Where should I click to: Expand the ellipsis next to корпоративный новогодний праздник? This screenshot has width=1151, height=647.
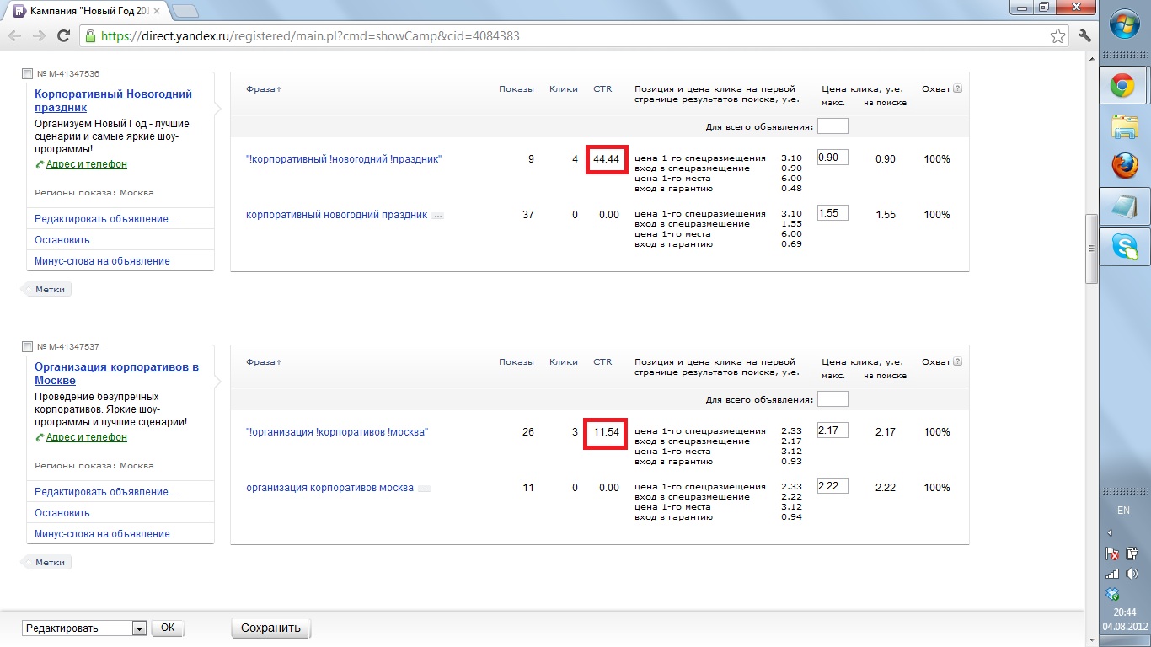[437, 216]
